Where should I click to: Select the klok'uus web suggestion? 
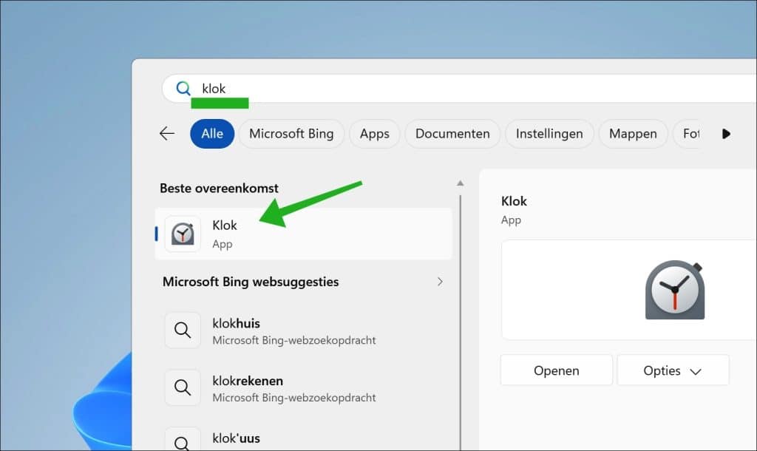point(304,438)
